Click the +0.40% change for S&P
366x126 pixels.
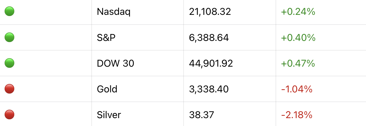tap(298, 38)
